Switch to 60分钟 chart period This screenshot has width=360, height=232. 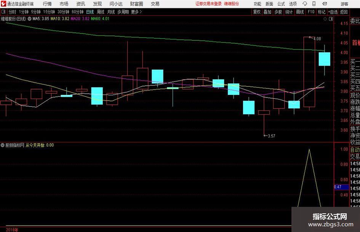tap(77, 12)
